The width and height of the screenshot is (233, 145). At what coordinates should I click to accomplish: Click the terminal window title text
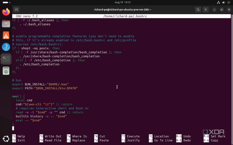(x=123, y=10)
